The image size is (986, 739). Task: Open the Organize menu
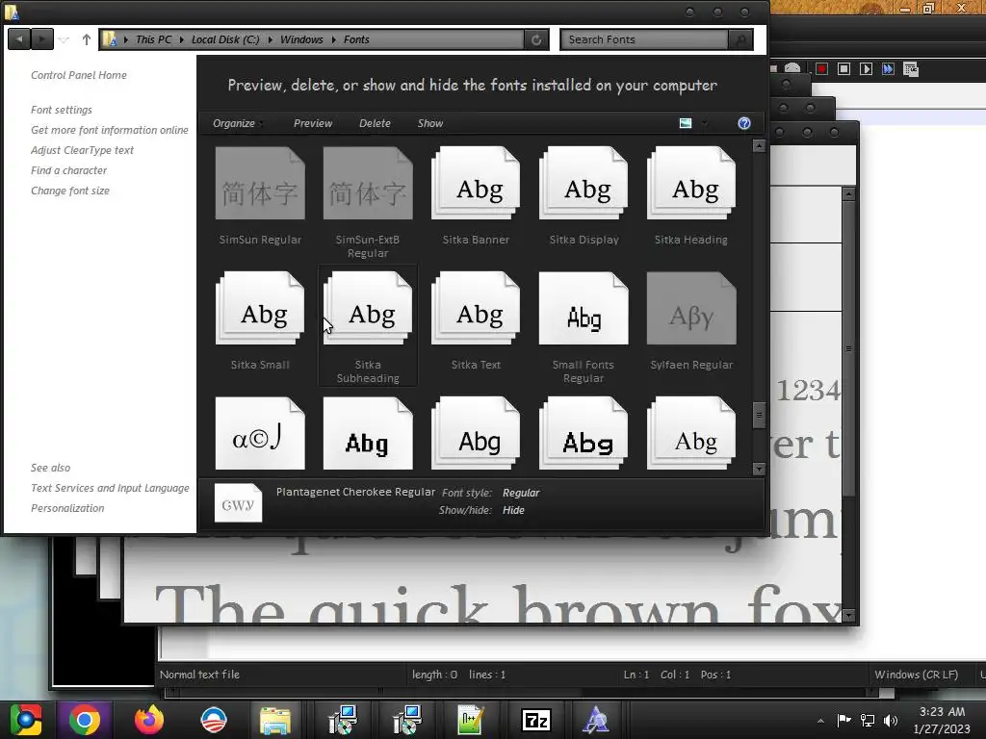(237, 123)
